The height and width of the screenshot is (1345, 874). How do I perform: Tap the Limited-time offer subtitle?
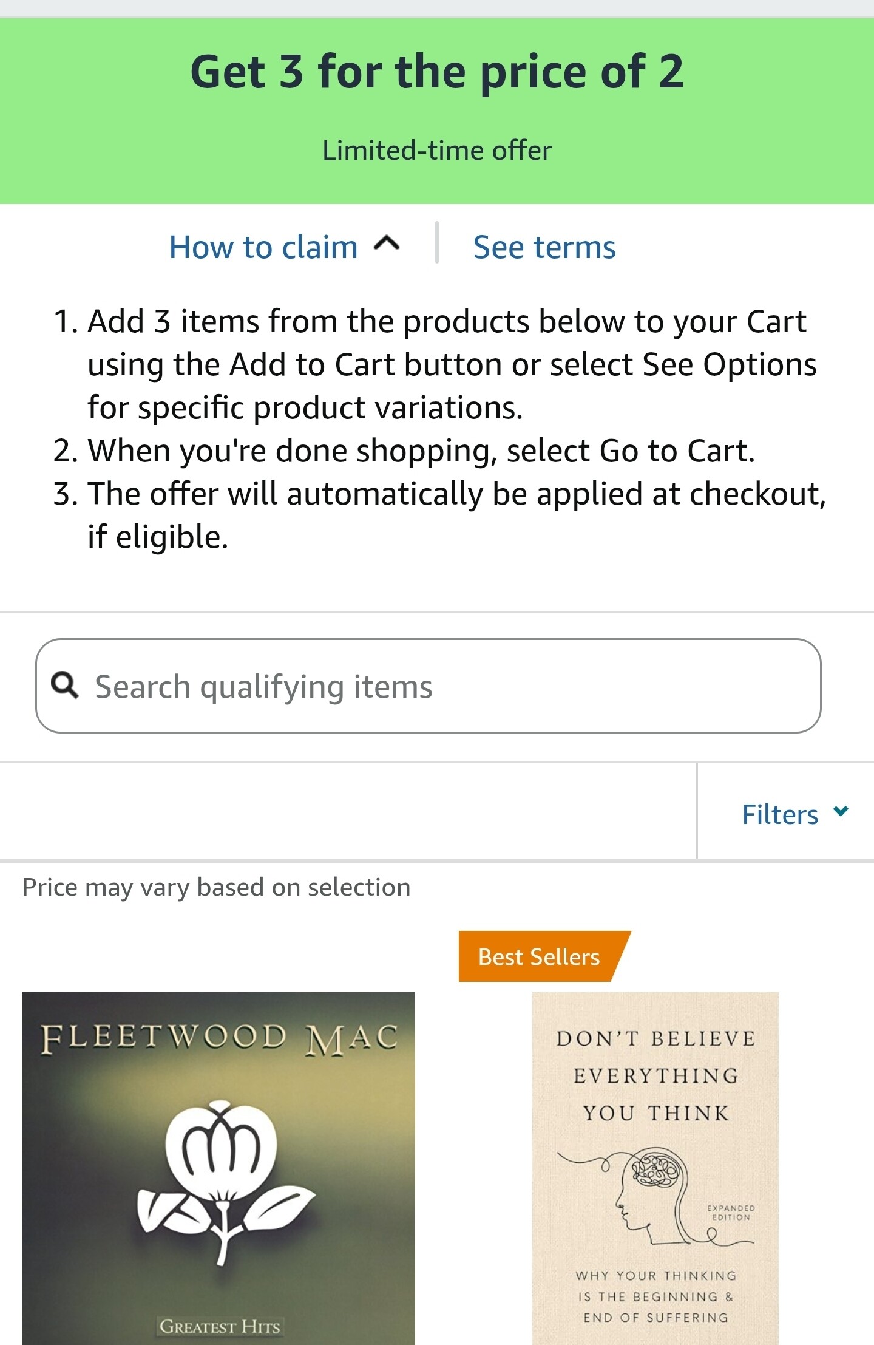[x=437, y=151]
